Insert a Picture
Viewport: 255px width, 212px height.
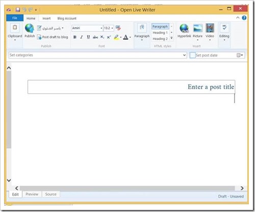coord(197,32)
